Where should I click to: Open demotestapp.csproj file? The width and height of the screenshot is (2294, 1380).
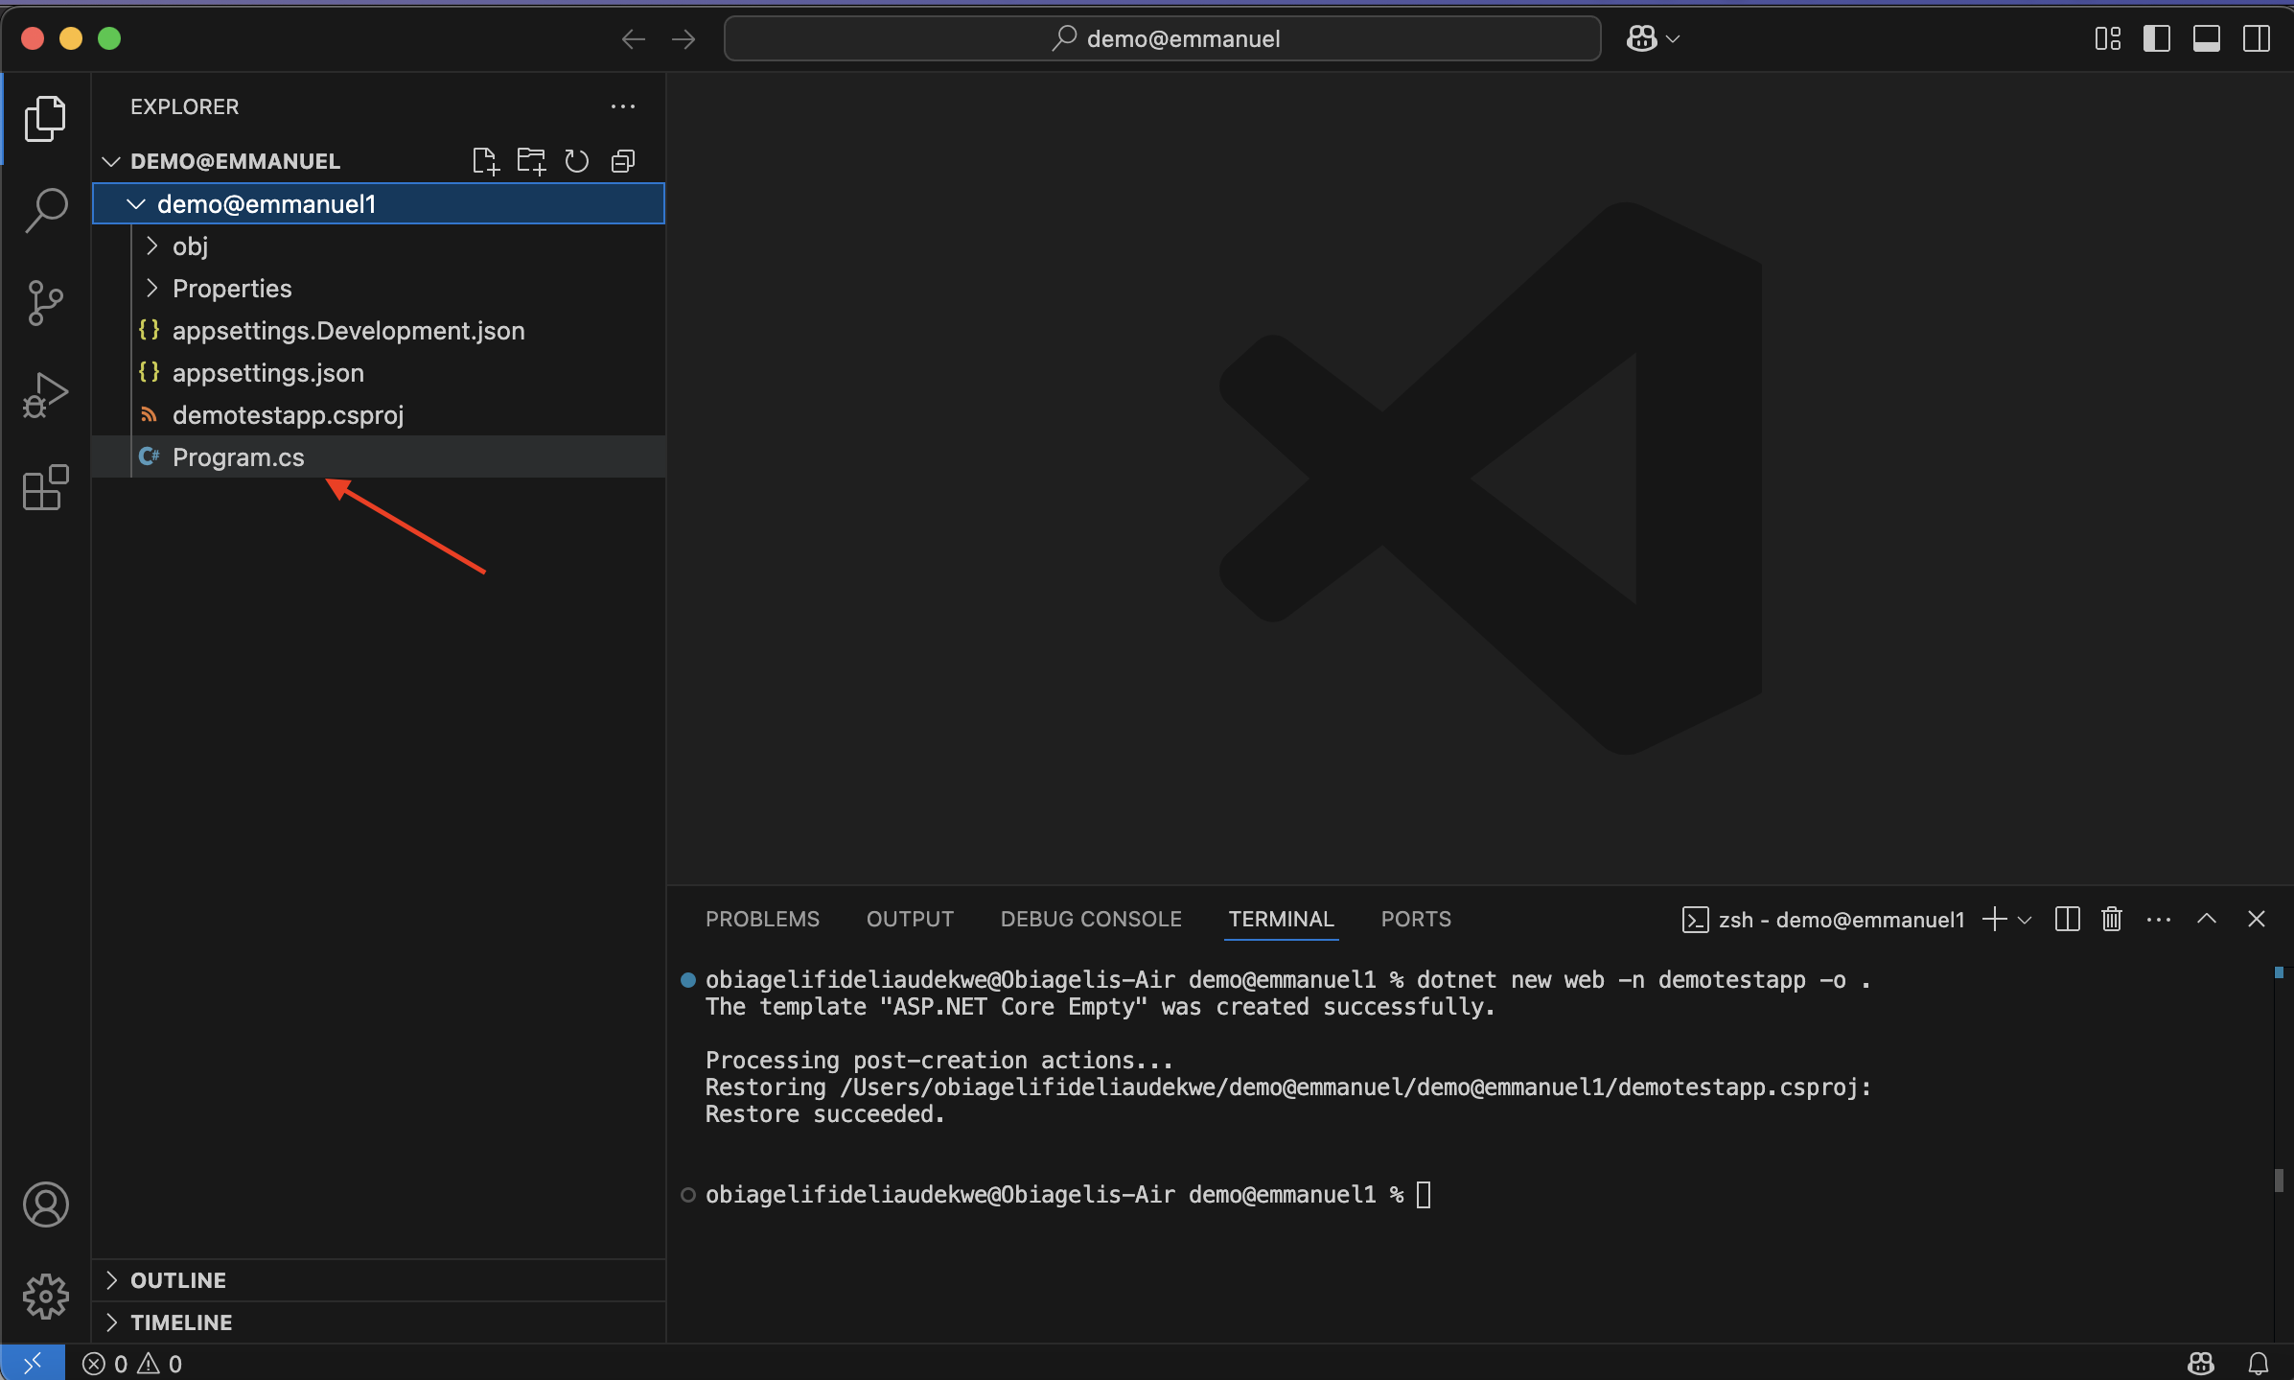[x=378, y=415]
